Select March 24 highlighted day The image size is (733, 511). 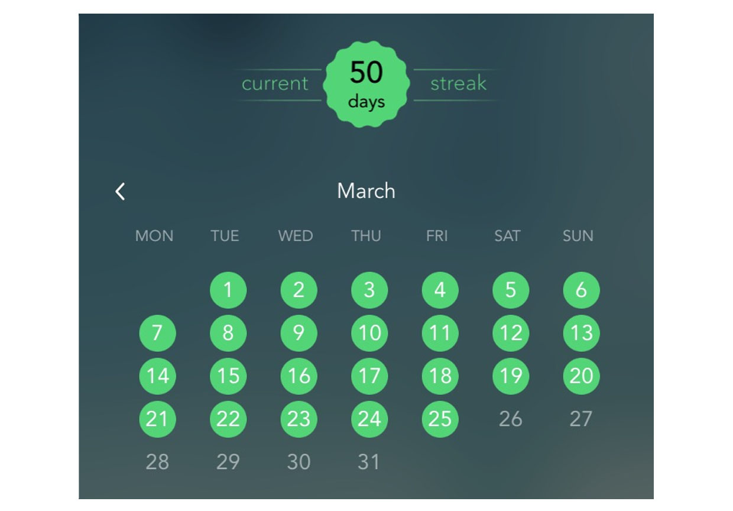click(369, 419)
